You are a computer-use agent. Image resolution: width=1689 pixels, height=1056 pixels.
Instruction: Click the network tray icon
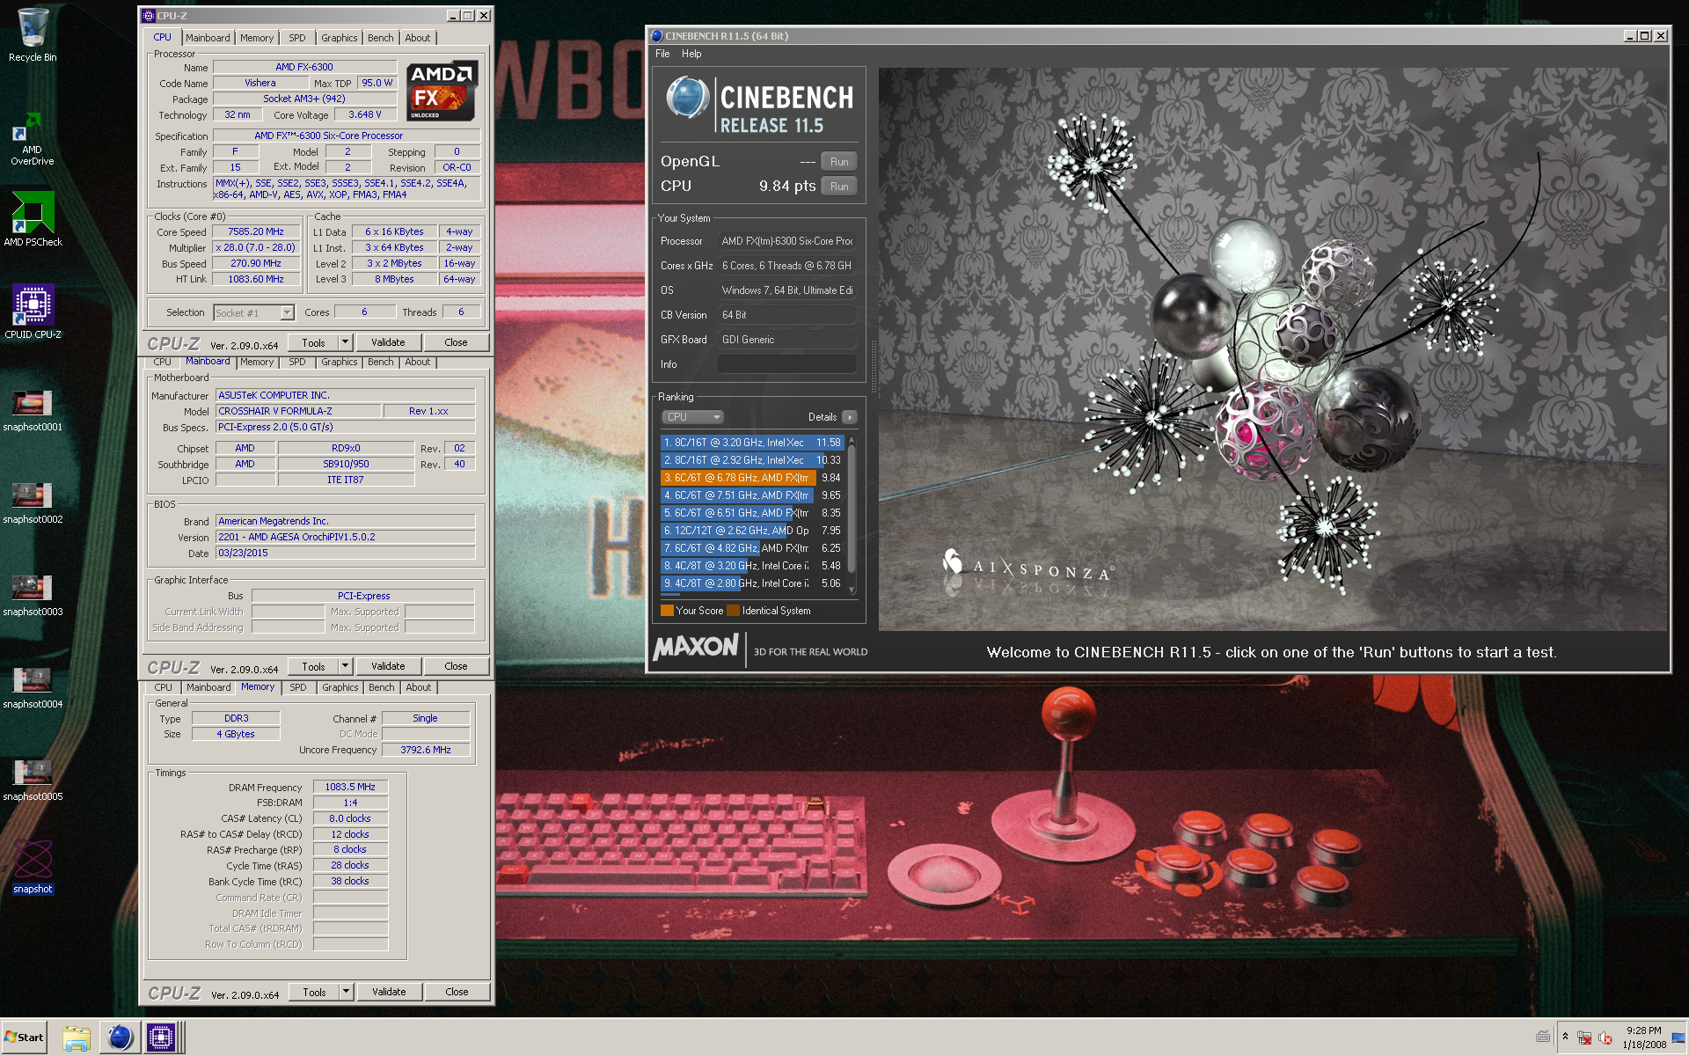tap(1584, 1038)
